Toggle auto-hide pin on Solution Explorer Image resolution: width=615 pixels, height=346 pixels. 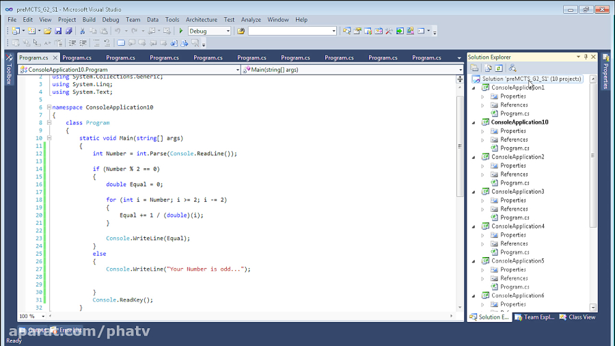coord(586,57)
